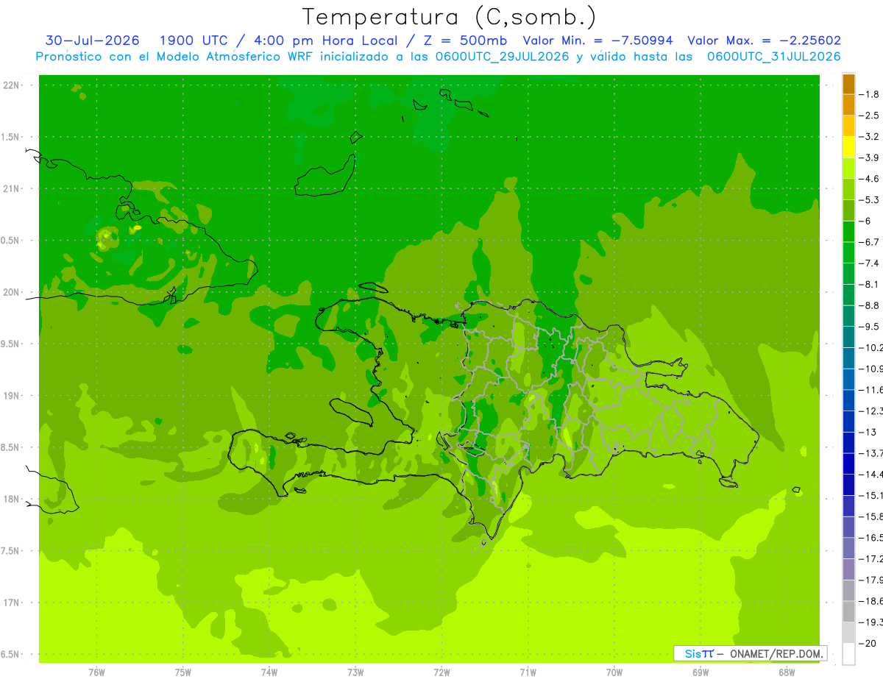
Task: Click the '69W' longitude axis label
Action: 701,672
